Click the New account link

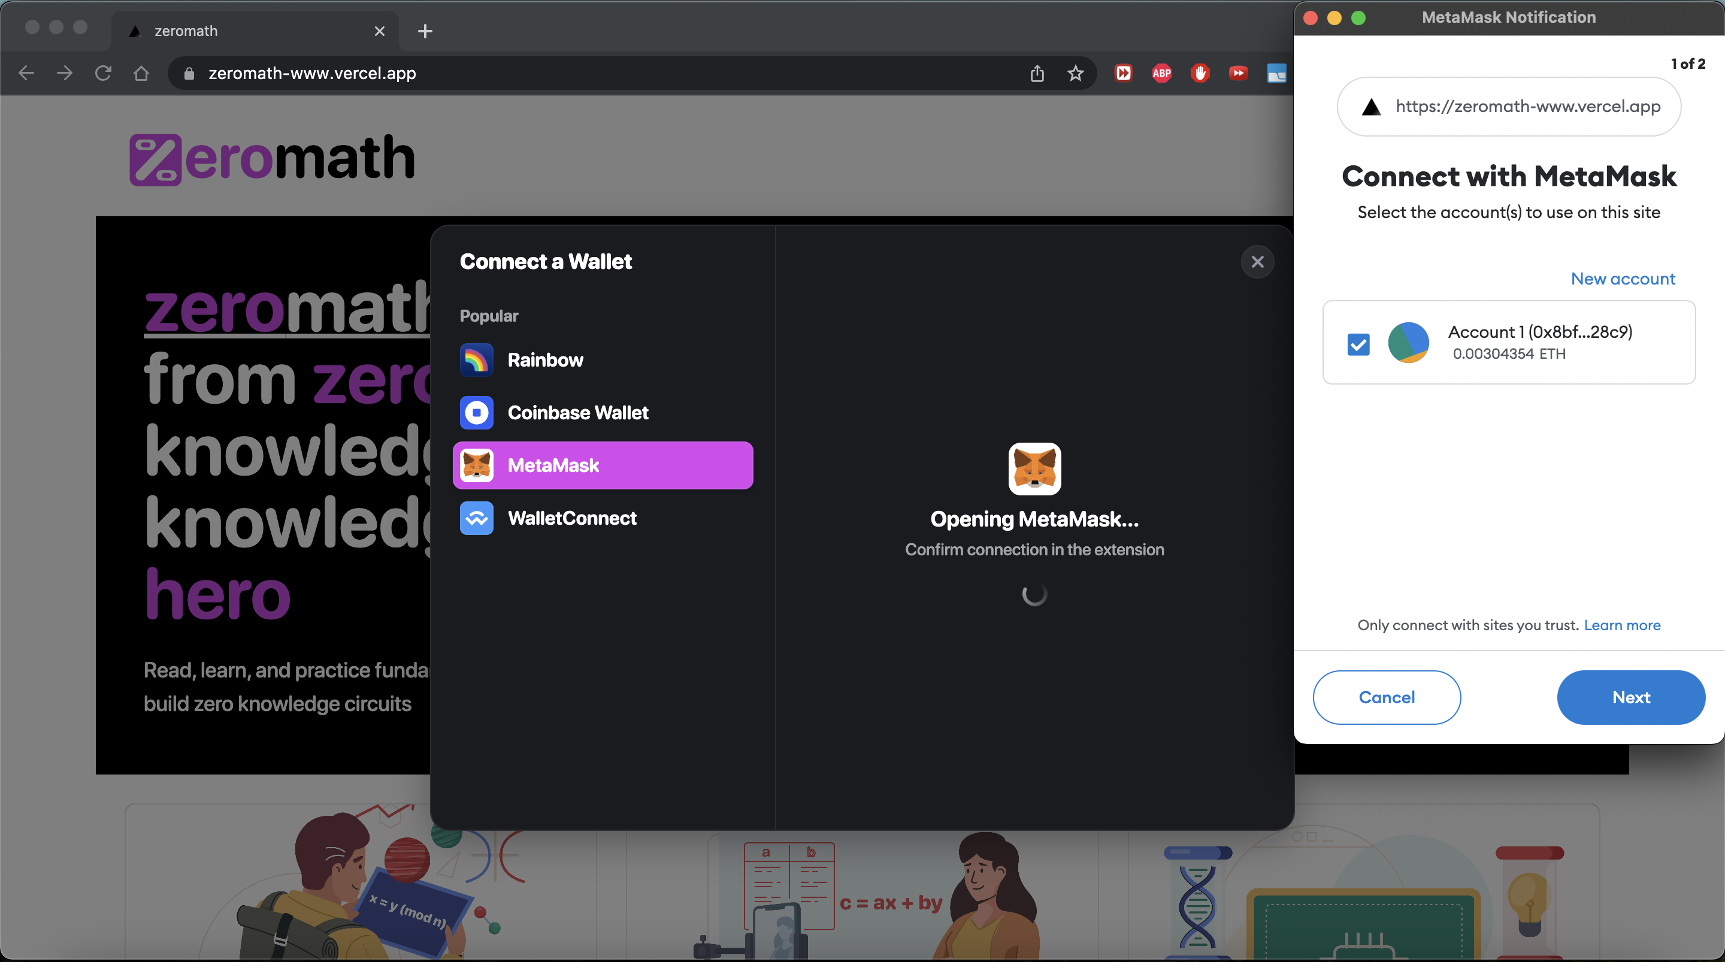coord(1623,279)
